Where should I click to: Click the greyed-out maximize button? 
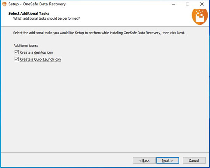click(x=187, y=4)
